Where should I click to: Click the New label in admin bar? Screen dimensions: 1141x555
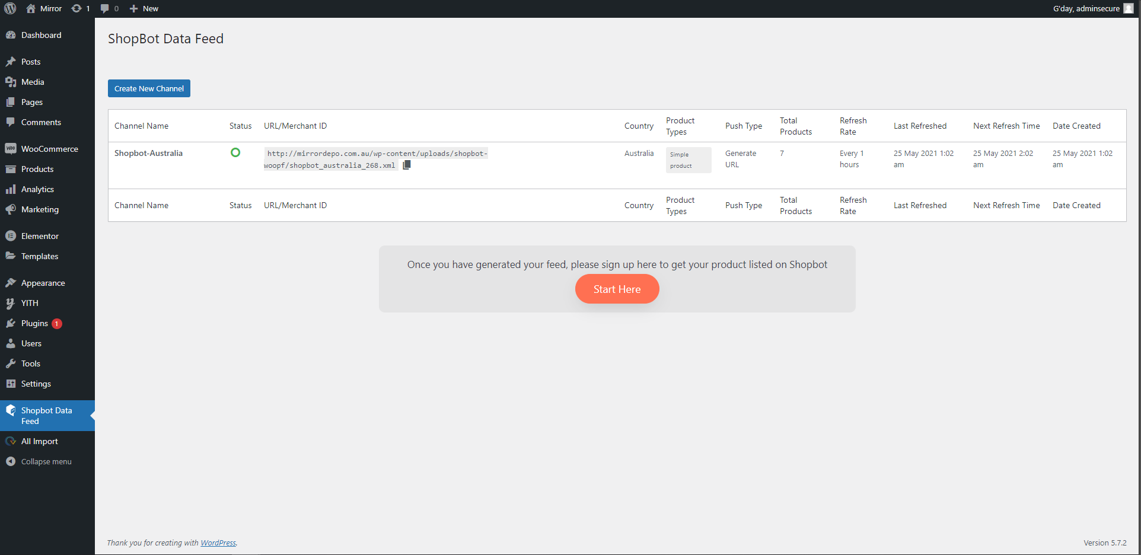(151, 8)
